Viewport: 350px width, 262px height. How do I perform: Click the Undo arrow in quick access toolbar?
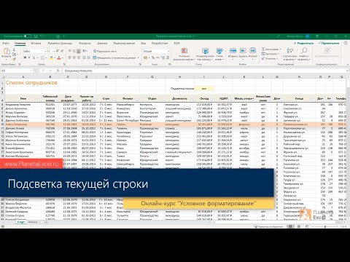(x=42, y=36)
